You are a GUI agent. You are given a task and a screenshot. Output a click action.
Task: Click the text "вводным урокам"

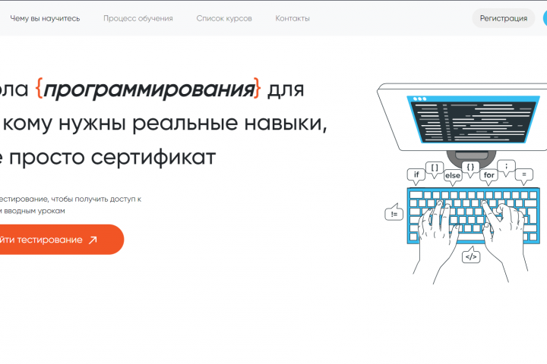coord(34,211)
